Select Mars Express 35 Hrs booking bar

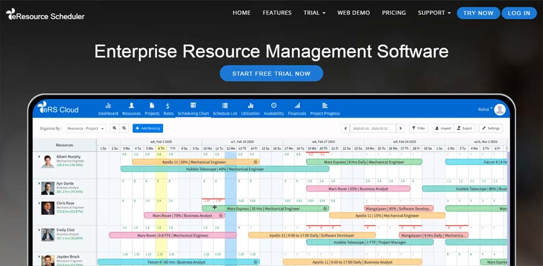click(x=265, y=208)
